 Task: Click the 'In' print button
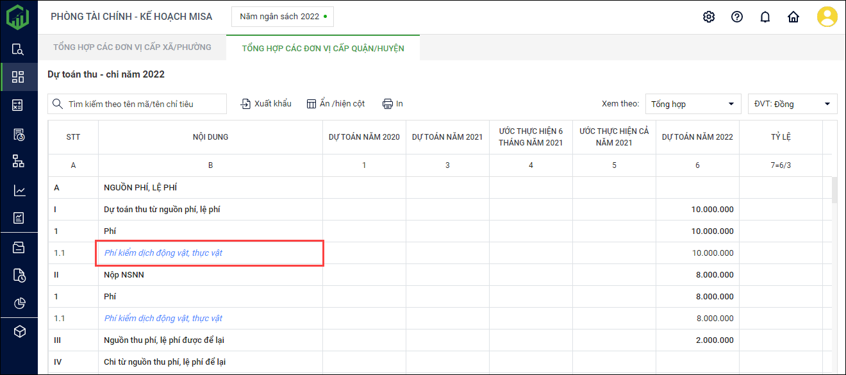pos(392,104)
